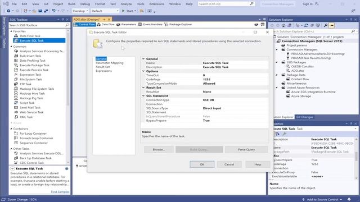The width and height of the screenshot is (360, 202).
Task: Choose Expression Task in toolbox
Action: (x=30, y=75)
